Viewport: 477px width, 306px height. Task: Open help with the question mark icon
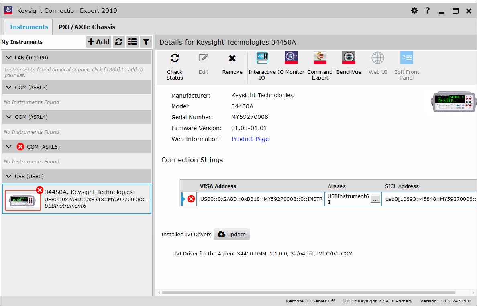coord(428,11)
